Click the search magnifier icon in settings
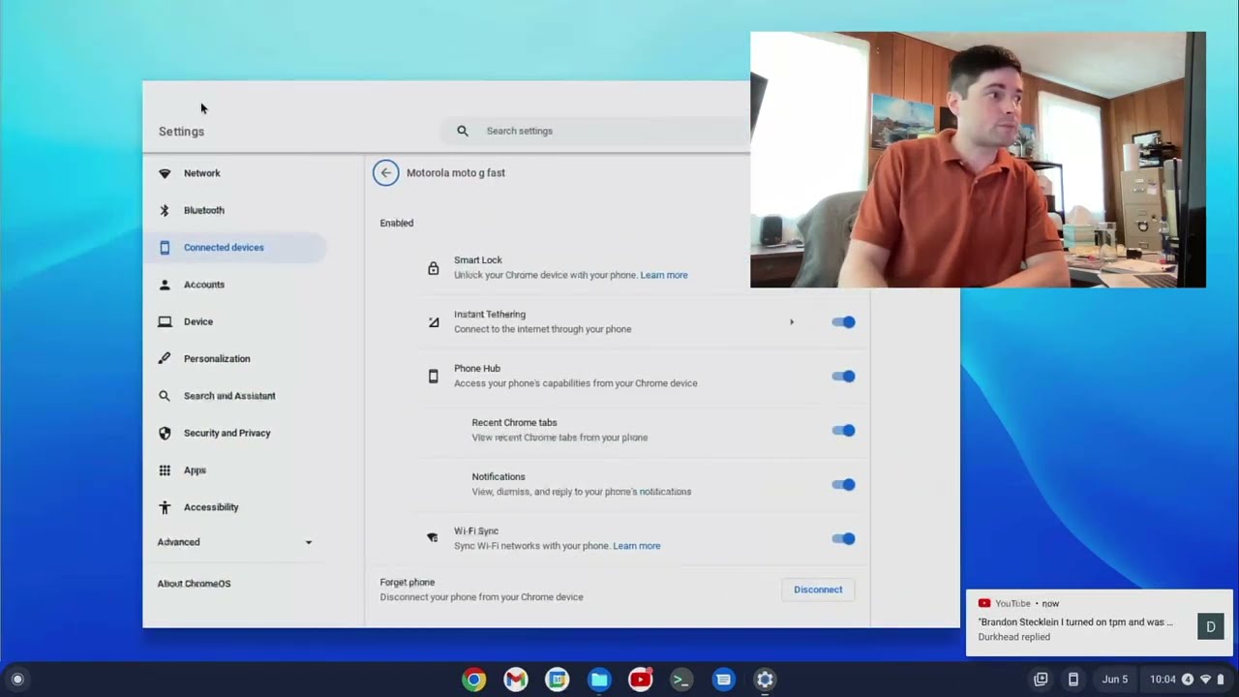 point(463,131)
